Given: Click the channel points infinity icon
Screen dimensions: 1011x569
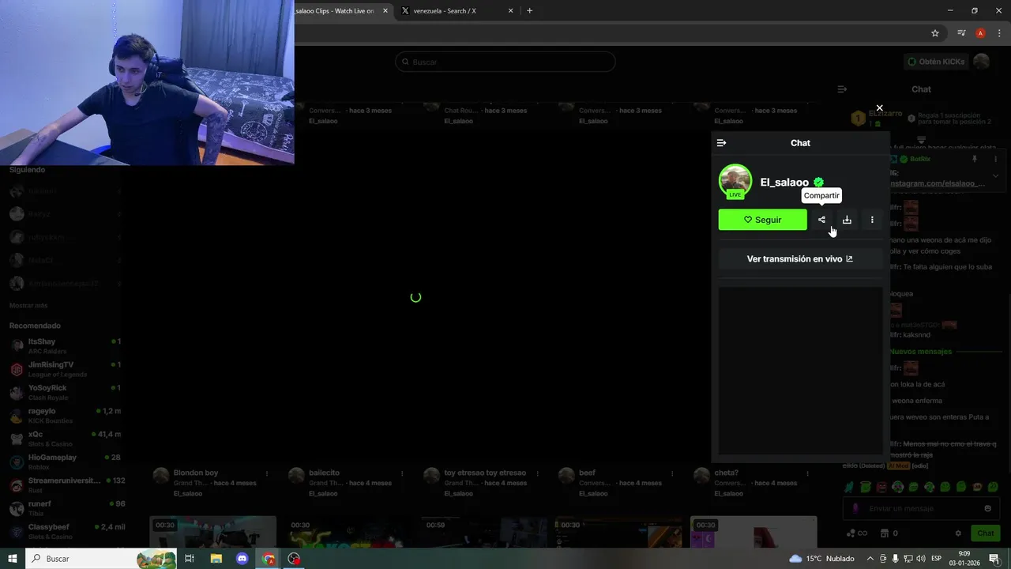Looking at the screenshot, I should coord(857,533).
